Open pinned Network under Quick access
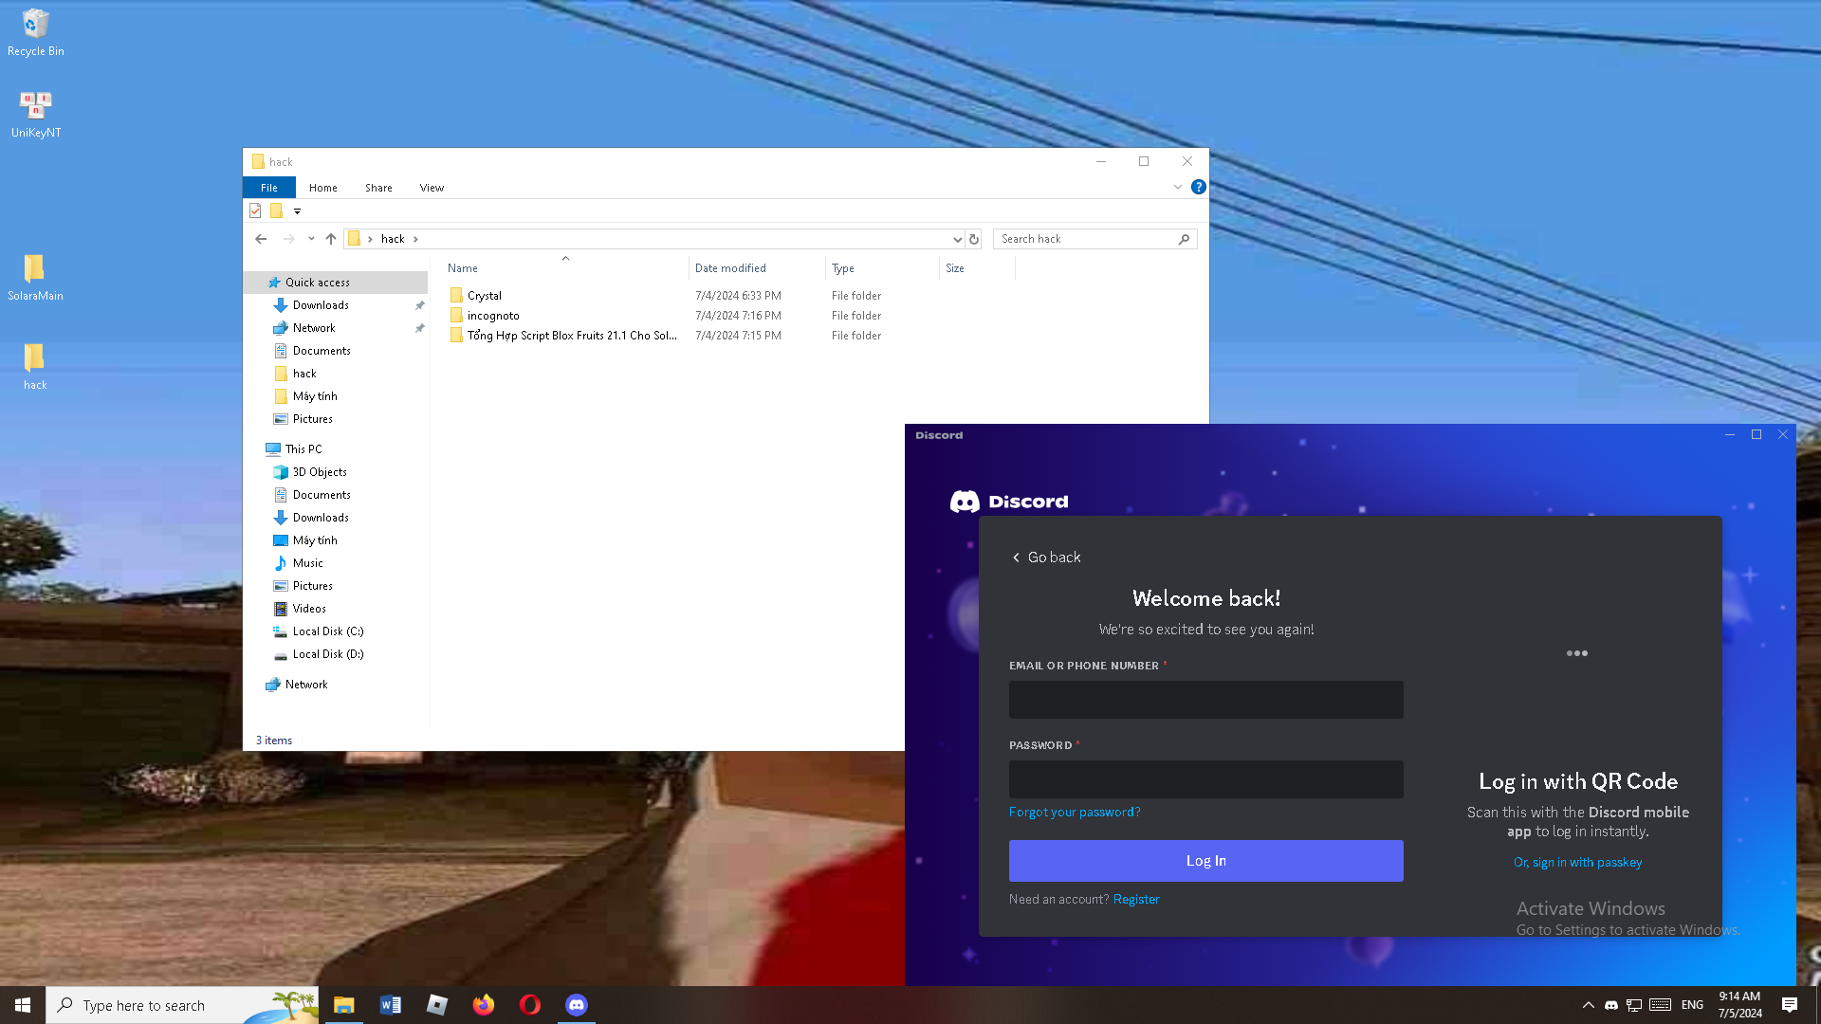This screenshot has width=1821, height=1024. pyautogui.click(x=314, y=328)
